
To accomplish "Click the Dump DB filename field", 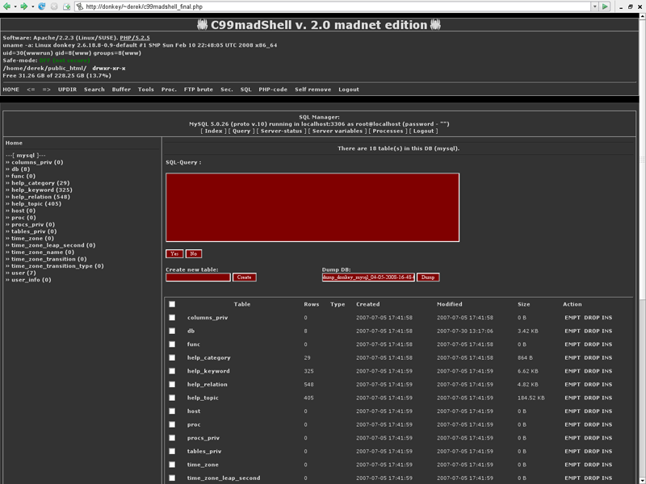I will pos(368,277).
